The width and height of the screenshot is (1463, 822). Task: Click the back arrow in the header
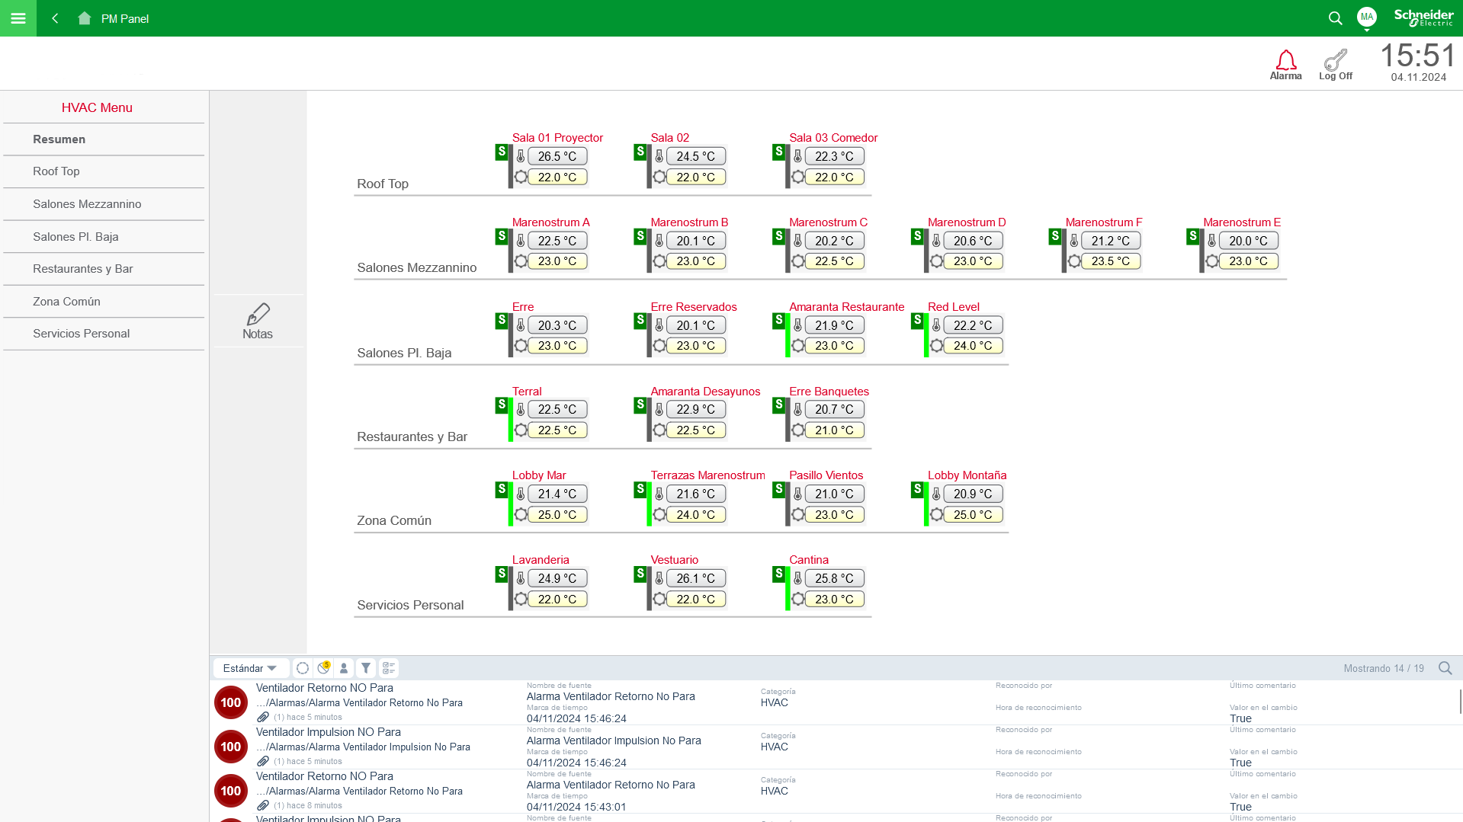pyautogui.click(x=55, y=18)
